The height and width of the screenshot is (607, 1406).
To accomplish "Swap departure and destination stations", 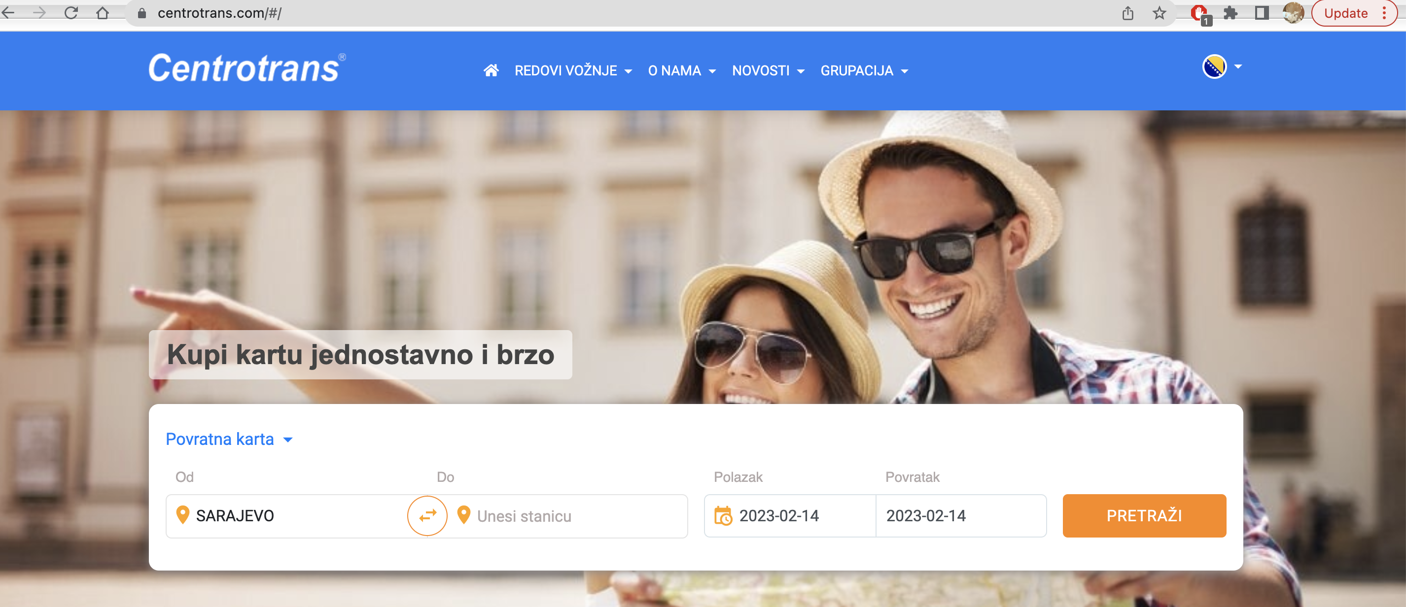I will point(427,515).
